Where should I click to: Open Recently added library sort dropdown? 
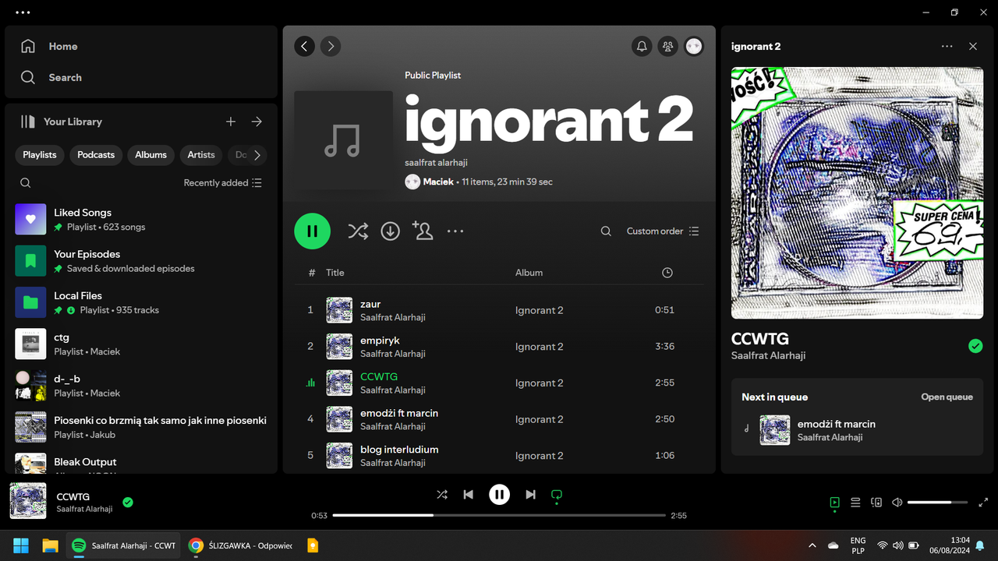(223, 183)
